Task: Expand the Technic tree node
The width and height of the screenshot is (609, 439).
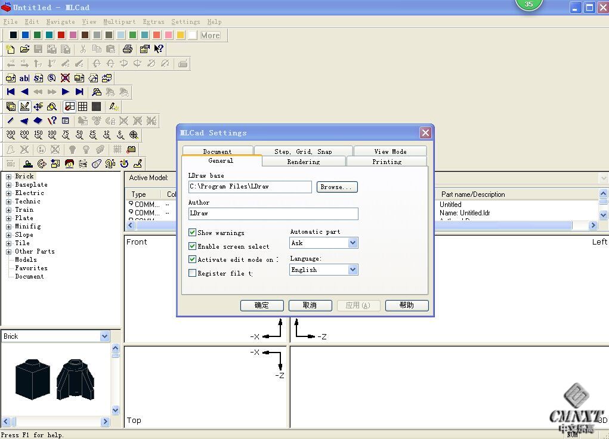Action: [8, 202]
